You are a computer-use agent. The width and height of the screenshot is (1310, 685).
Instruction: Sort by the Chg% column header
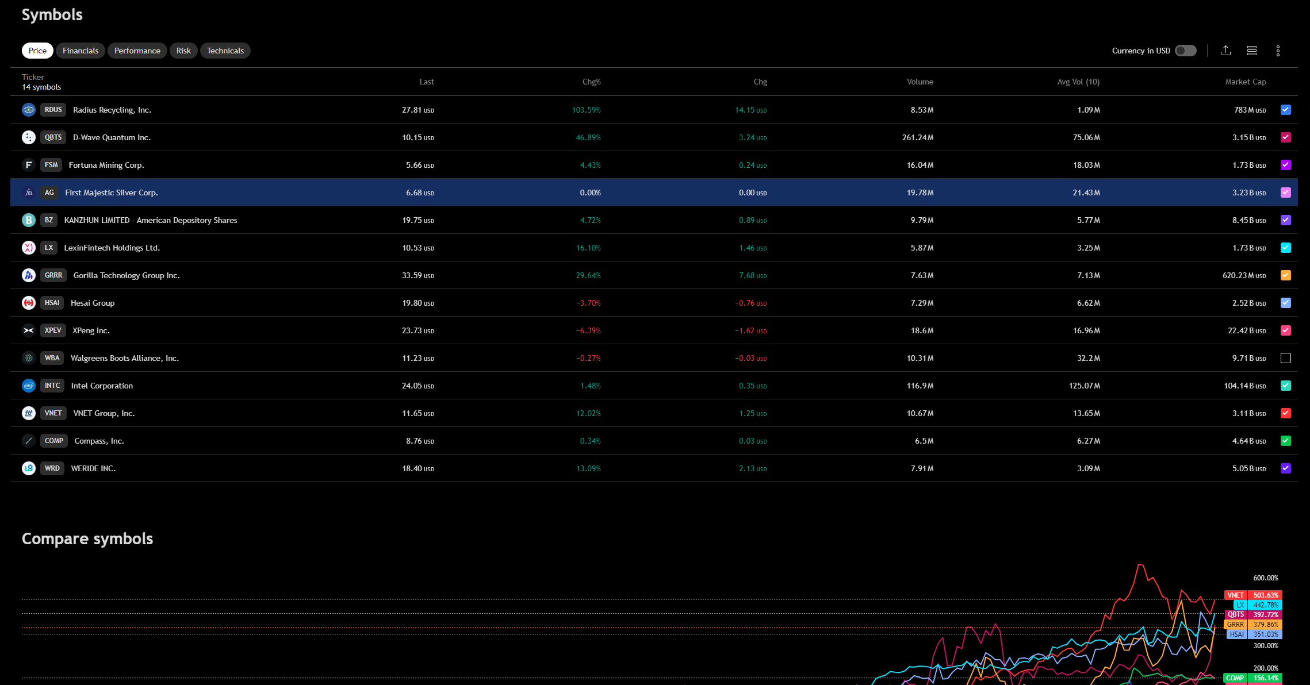[x=591, y=82]
